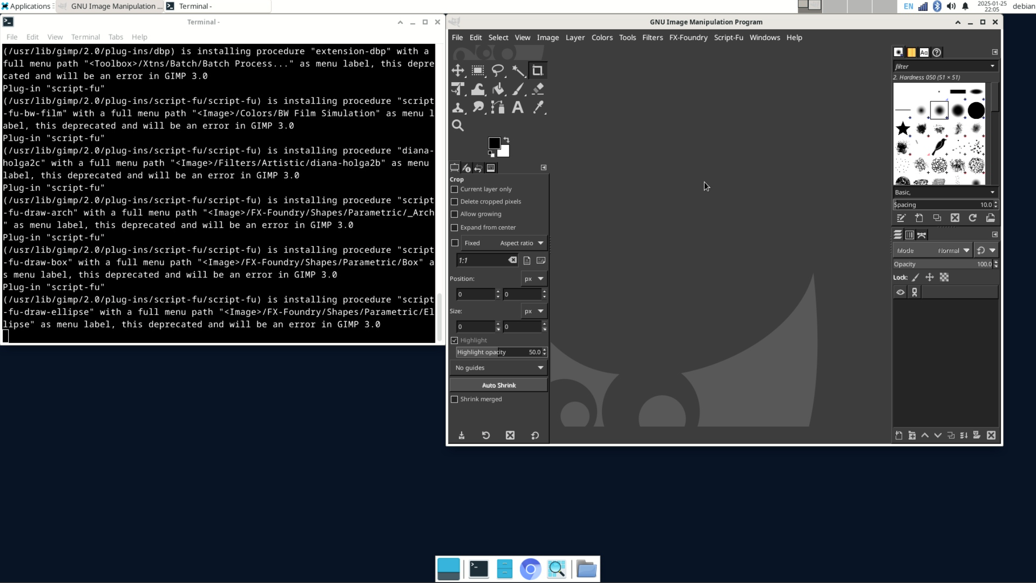Open the Aspect ratio dropdown
The image size is (1036, 583).
pyautogui.click(x=520, y=243)
